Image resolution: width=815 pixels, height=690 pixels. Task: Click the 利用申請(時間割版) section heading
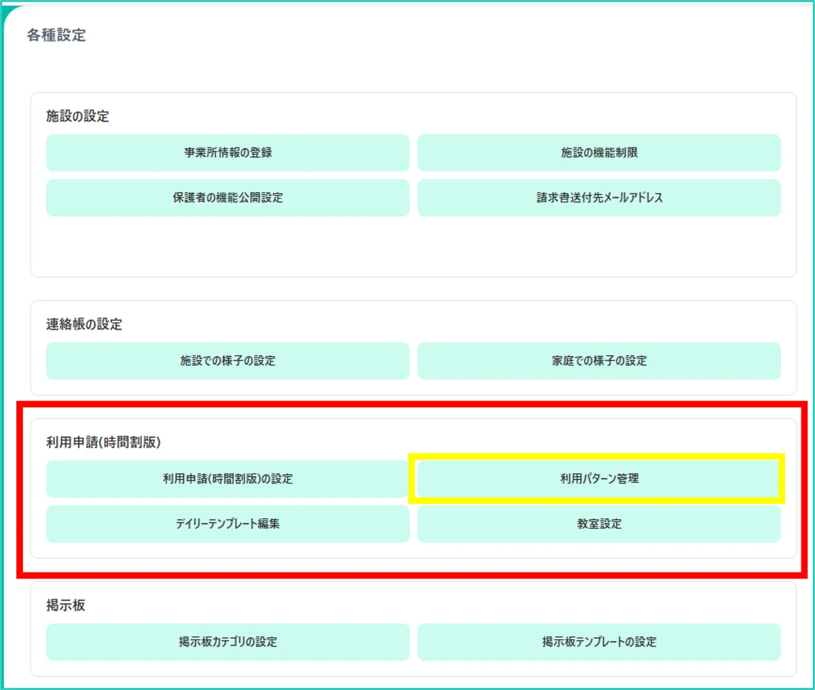pos(103,442)
